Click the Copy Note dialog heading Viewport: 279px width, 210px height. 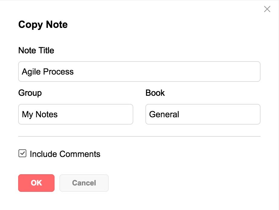[43, 25]
